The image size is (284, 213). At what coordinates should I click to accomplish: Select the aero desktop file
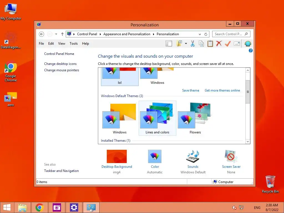pyautogui.click(x=11, y=99)
